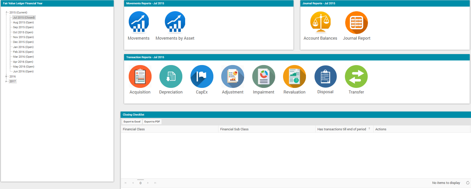
Task: Select Jul 2015 (Closed) period
Action: coord(24,18)
